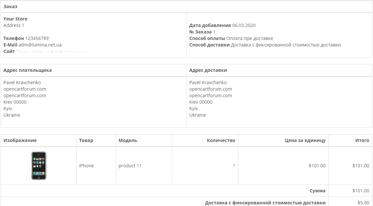Click the Your Store name

point(15,19)
